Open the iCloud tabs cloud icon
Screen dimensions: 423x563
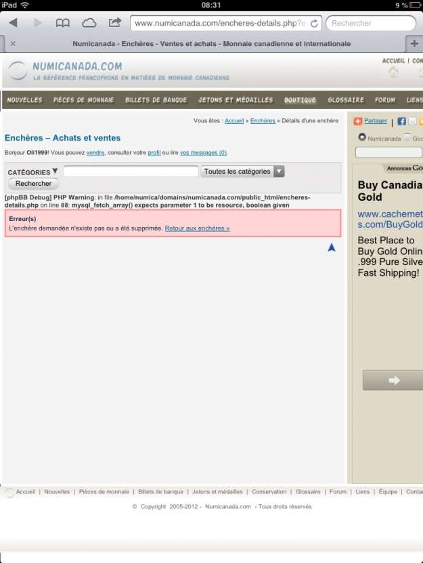89,24
